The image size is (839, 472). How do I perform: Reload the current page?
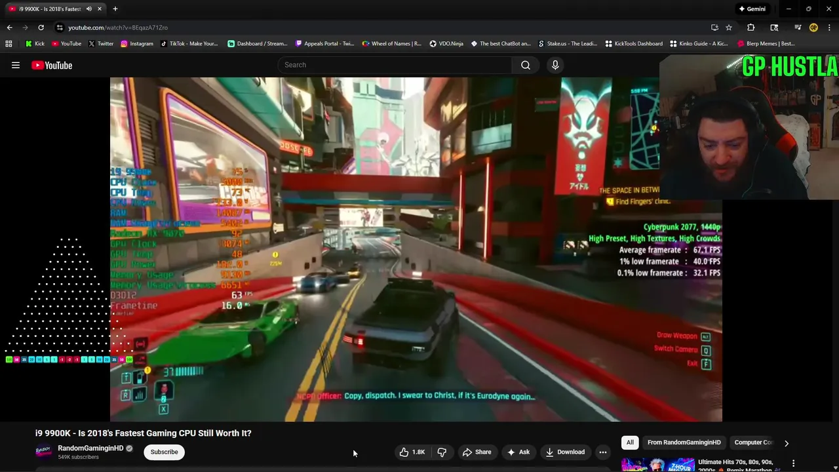[41, 28]
